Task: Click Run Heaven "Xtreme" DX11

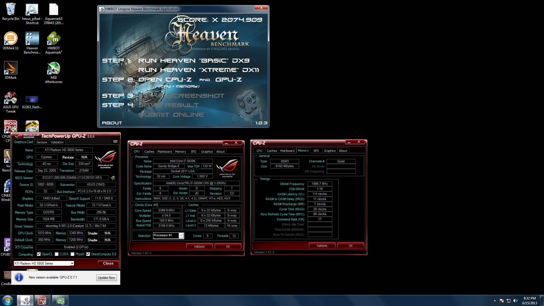Action: (199, 70)
